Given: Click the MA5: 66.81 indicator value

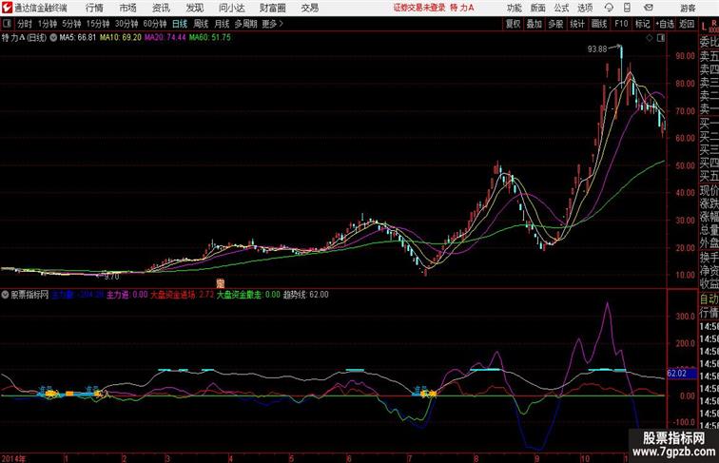Looking at the screenshot, I should 77,38.
